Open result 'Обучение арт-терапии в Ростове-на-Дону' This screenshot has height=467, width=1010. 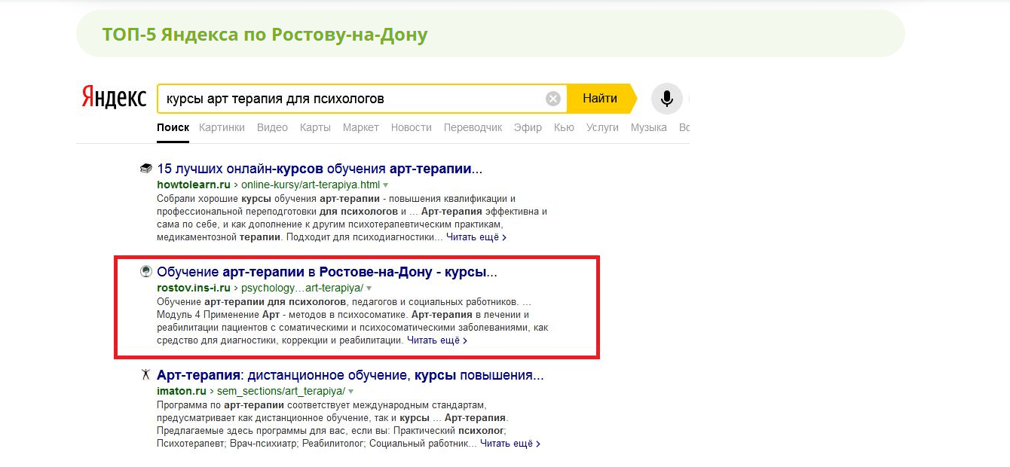[x=327, y=272]
